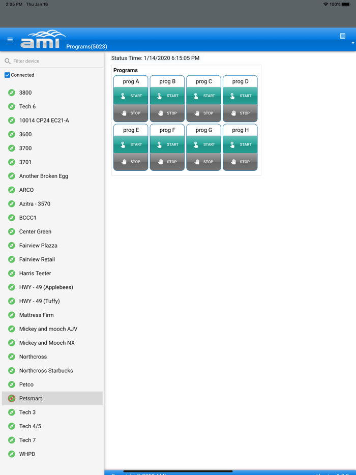
Task: Toggle the Connected checkbox
Action: (7, 75)
